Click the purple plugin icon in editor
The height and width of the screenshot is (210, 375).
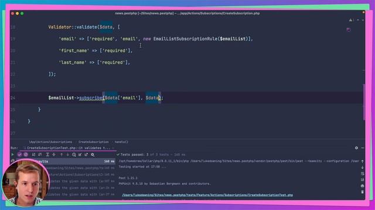(x=349, y=30)
